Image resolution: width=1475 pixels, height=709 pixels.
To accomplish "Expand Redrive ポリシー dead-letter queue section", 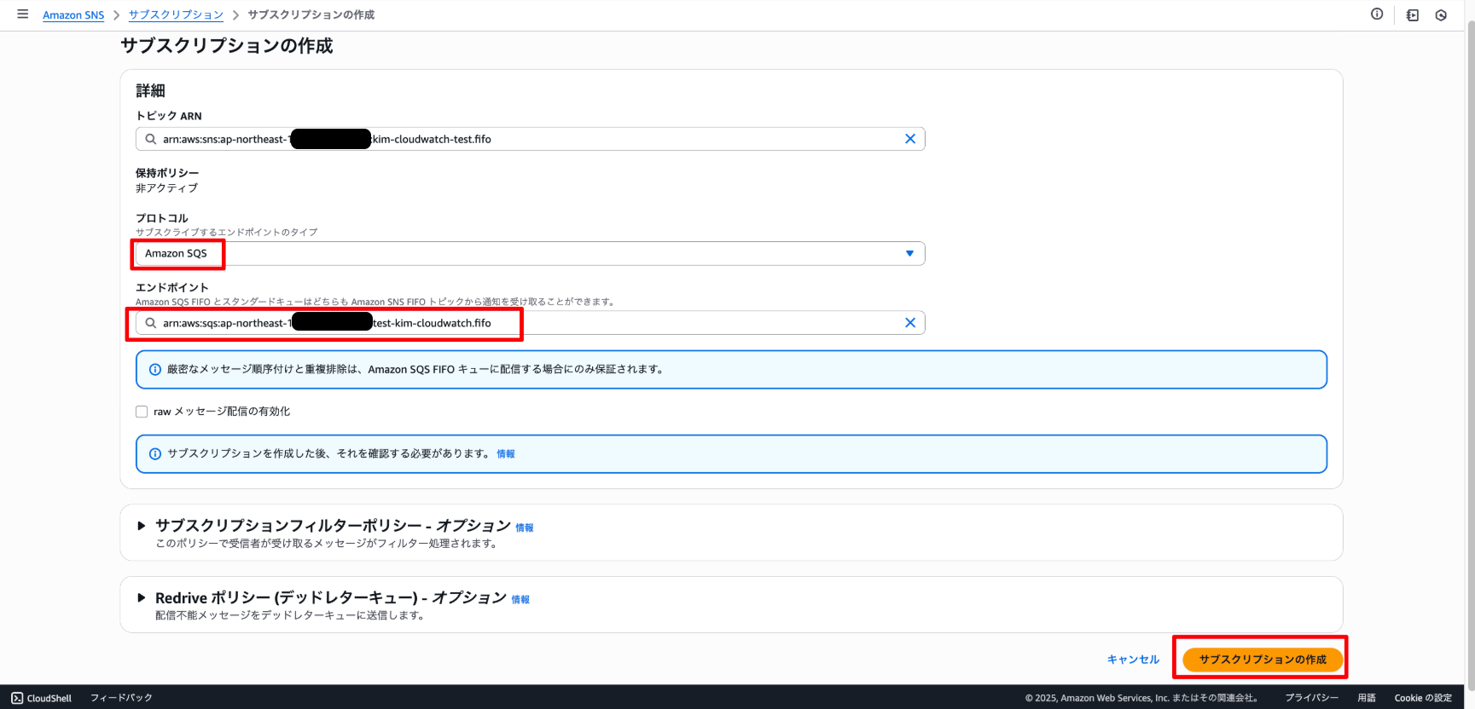I will pos(142,598).
